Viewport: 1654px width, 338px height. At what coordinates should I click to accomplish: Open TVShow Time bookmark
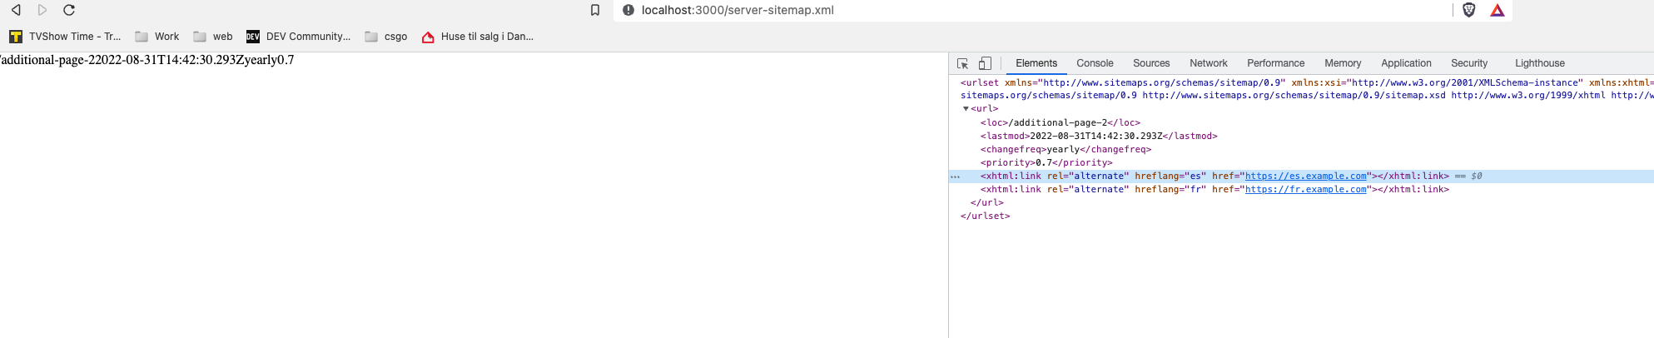pyautogui.click(x=65, y=37)
